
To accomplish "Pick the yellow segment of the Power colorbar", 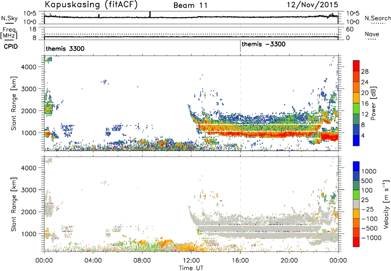I will click(356, 98).
